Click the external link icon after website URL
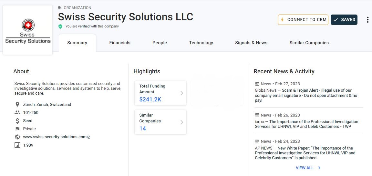372x176 pixels. (89, 137)
